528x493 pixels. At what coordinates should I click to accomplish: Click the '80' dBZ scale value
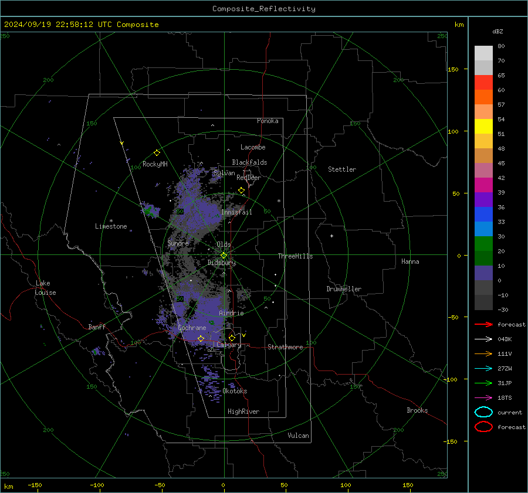point(501,46)
